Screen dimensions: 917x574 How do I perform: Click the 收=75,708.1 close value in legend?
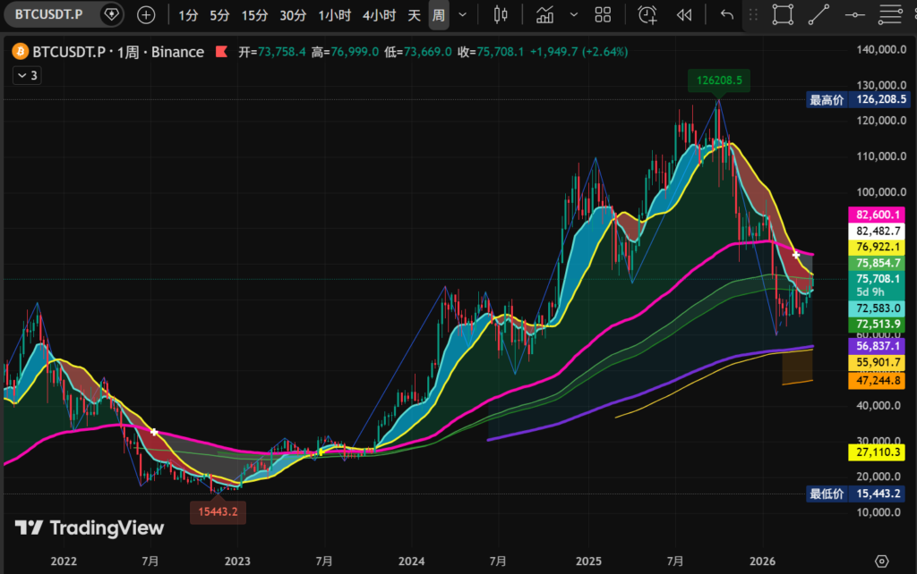pos(491,52)
